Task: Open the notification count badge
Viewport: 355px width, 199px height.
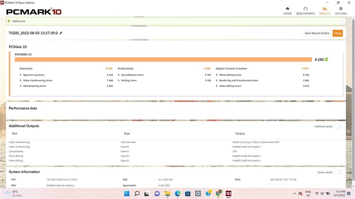Action: point(349,193)
